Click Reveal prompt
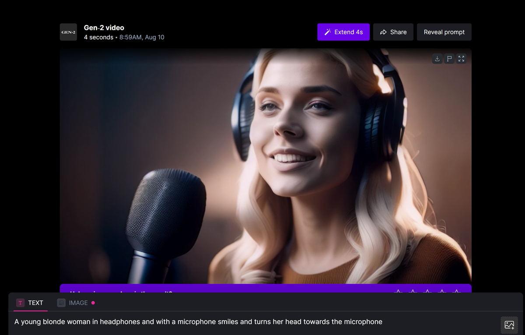The width and height of the screenshot is (525, 335). (444, 32)
